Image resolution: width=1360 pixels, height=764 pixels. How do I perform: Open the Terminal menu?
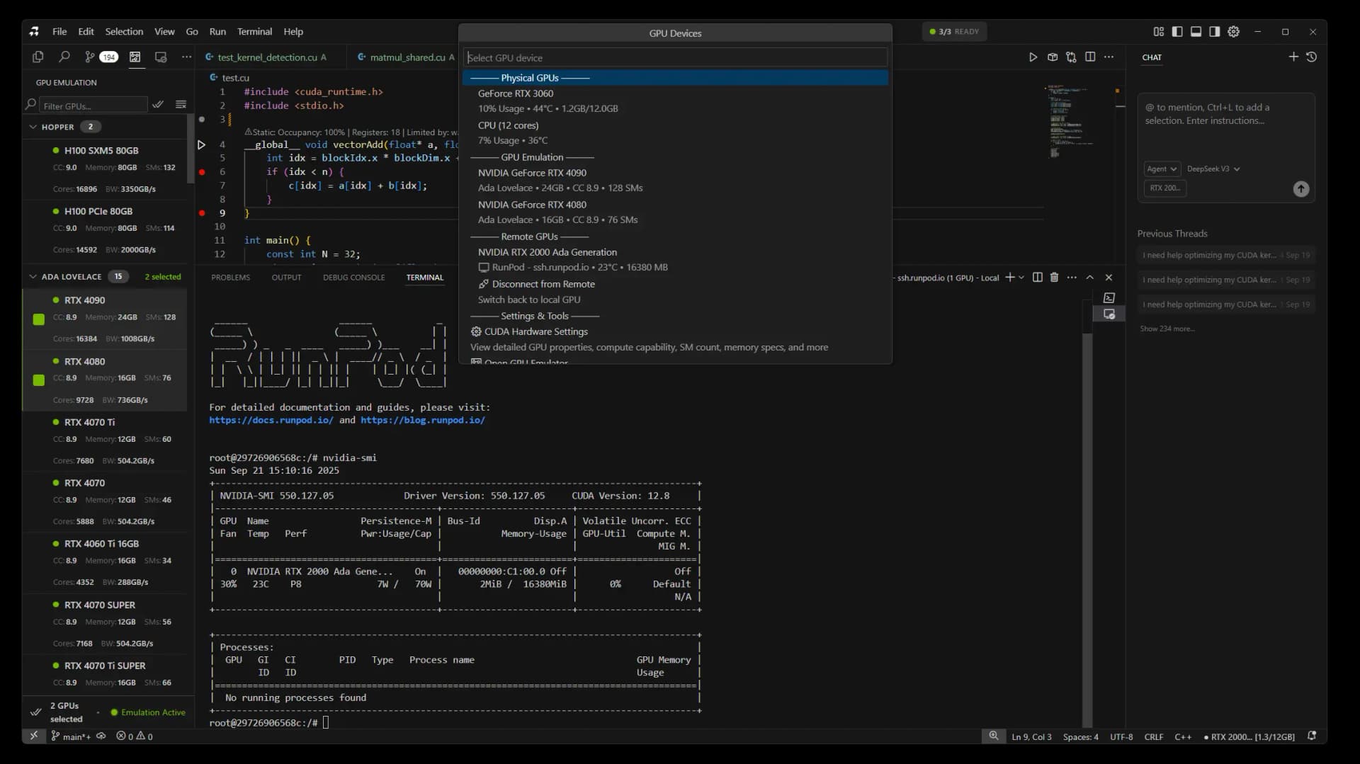coord(255,31)
